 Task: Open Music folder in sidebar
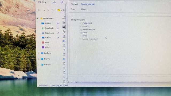47,42
